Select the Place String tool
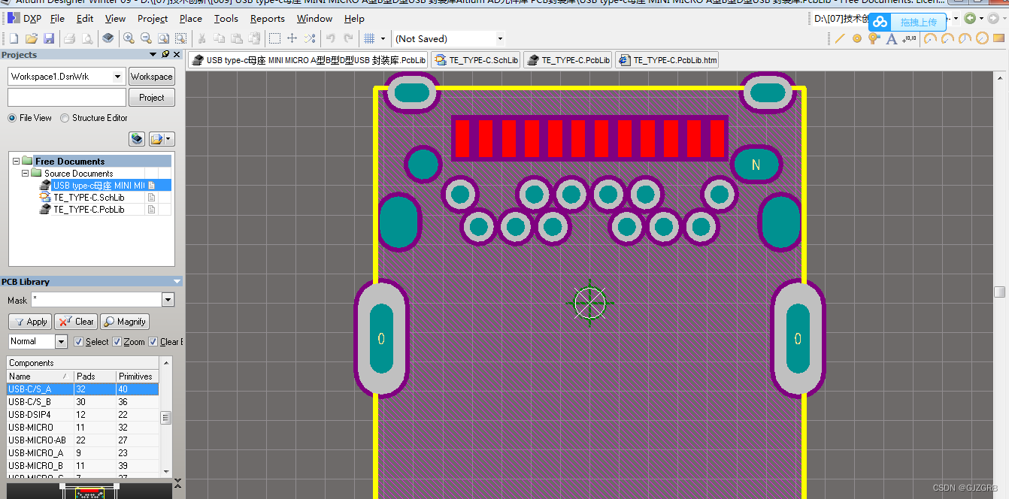1009x499 pixels. point(892,38)
